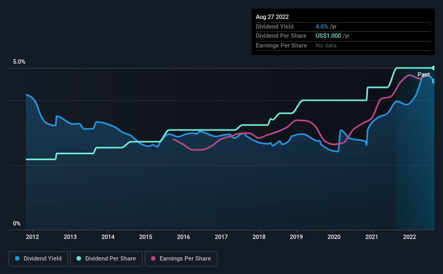The height and width of the screenshot is (274, 443).
Task: Click the 2012 x-axis label
Action: [x=32, y=237]
